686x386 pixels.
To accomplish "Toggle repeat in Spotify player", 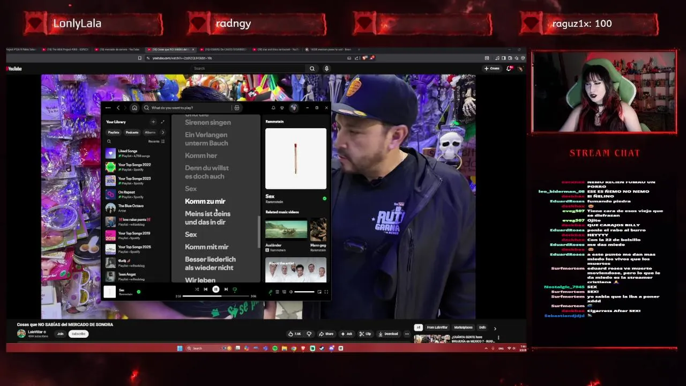I will pyautogui.click(x=234, y=289).
